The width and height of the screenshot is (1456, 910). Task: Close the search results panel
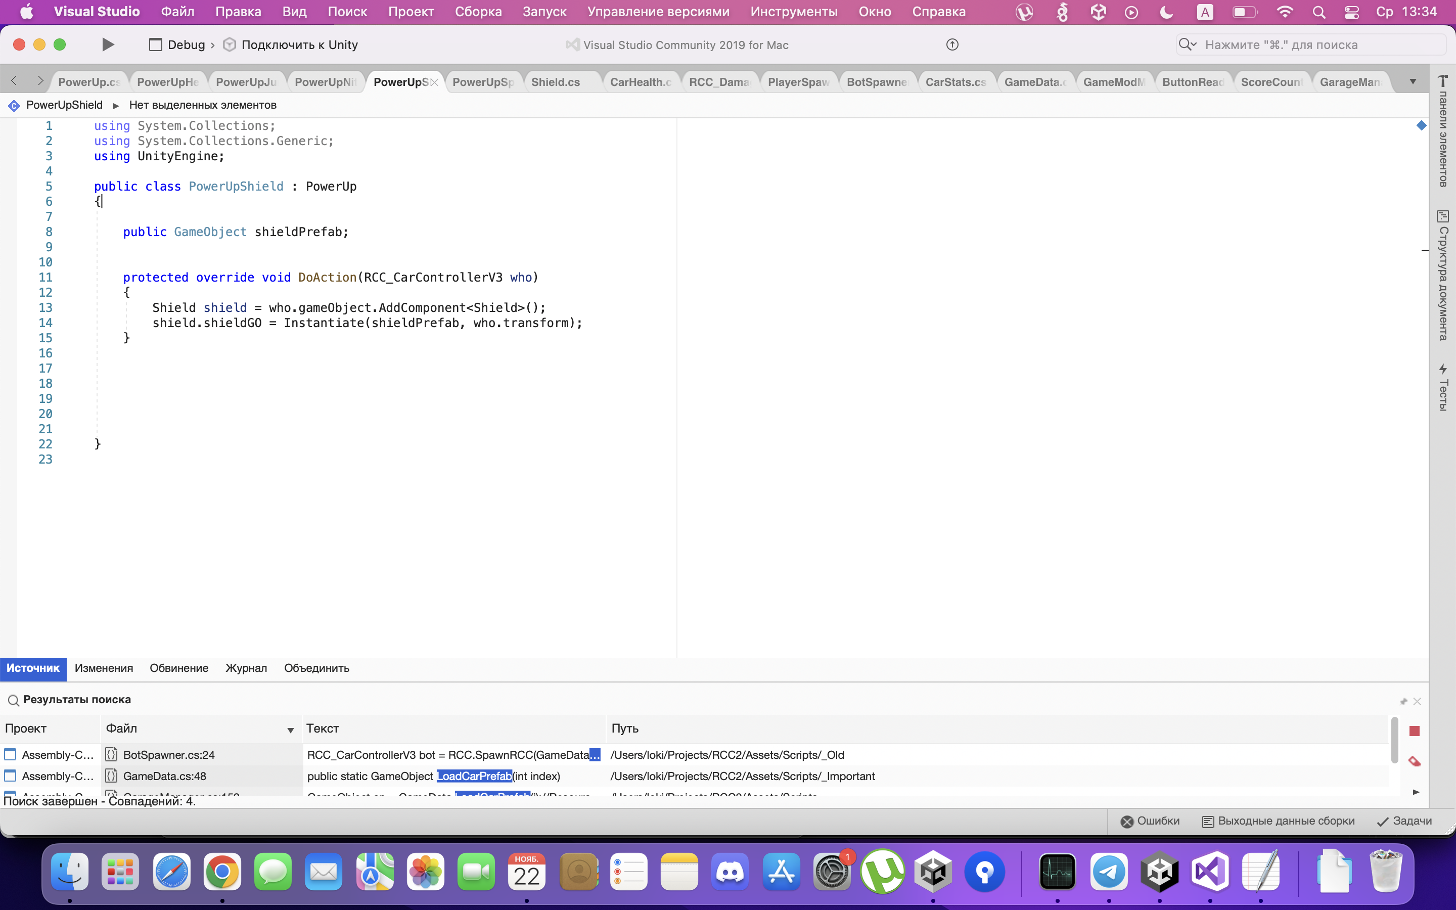click(1417, 701)
